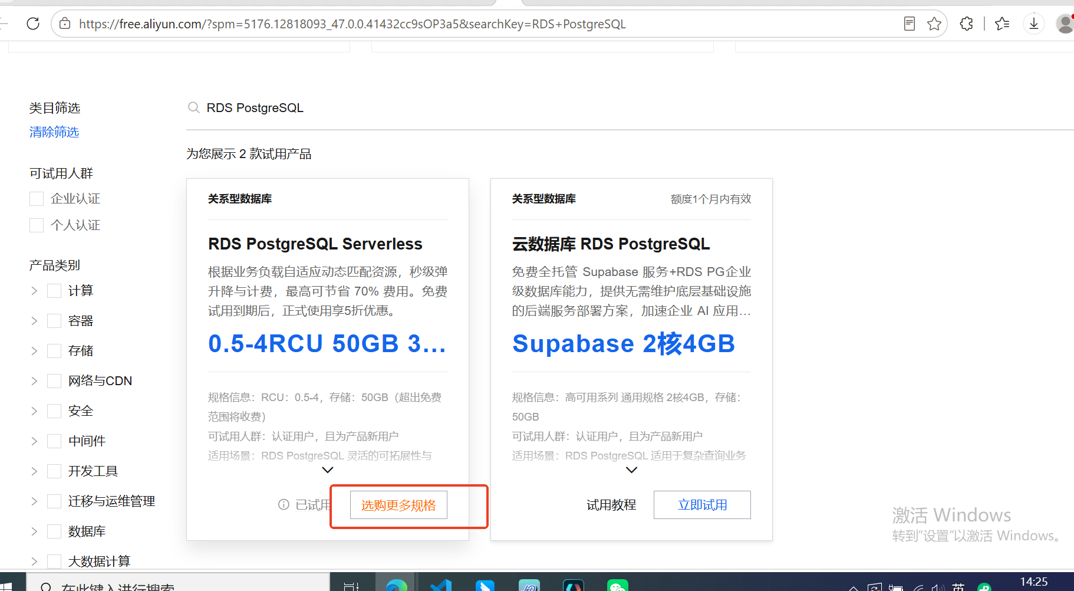The image size is (1074, 591).
Task: Click the info icon next to 已试用
Action: [x=284, y=504]
